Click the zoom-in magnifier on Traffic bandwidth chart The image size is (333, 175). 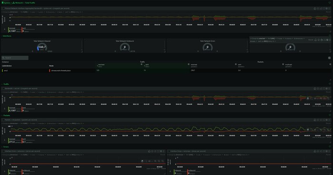(321, 98)
